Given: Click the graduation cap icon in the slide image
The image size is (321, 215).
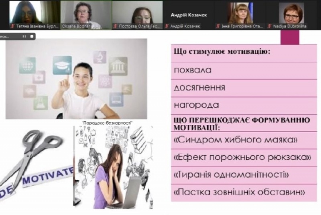Looking at the screenshot, I should pyautogui.click(x=62, y=65).
